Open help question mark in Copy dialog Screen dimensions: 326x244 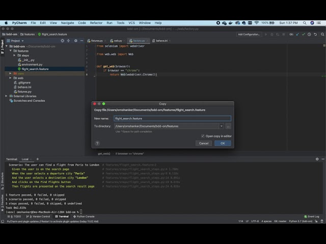97,143
